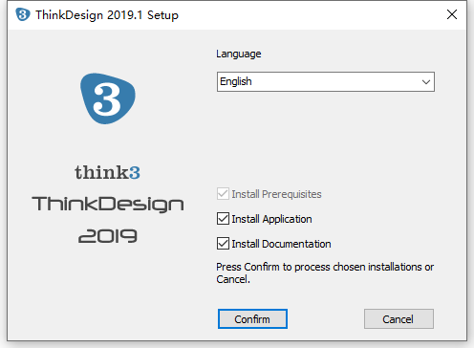The image size is (474, 348).
Task: Close the ThinkDesign 2019.1 Setup window
Action: [x=452, y=14]
